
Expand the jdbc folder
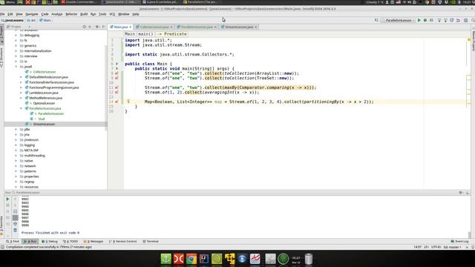coord(16,129)
